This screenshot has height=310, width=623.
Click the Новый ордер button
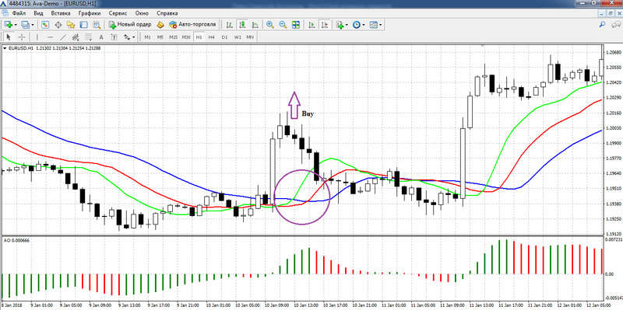click(x=130, y=25)
